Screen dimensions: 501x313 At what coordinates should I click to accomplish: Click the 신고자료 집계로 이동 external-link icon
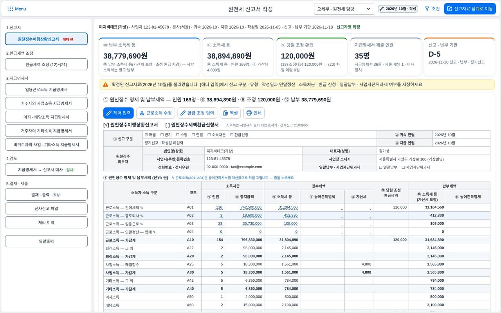(450, 9)
